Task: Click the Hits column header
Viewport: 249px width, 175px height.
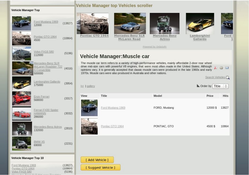Action: pyautogui.click(x=225, y=96)
